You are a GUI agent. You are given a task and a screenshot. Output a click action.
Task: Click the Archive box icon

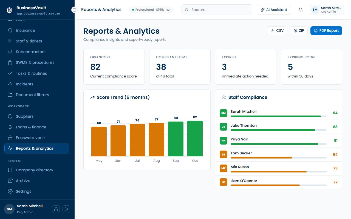pos(10,181)
